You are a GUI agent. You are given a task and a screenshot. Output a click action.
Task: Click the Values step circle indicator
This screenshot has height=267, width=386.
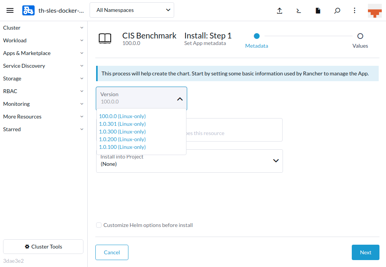(360, 35)
